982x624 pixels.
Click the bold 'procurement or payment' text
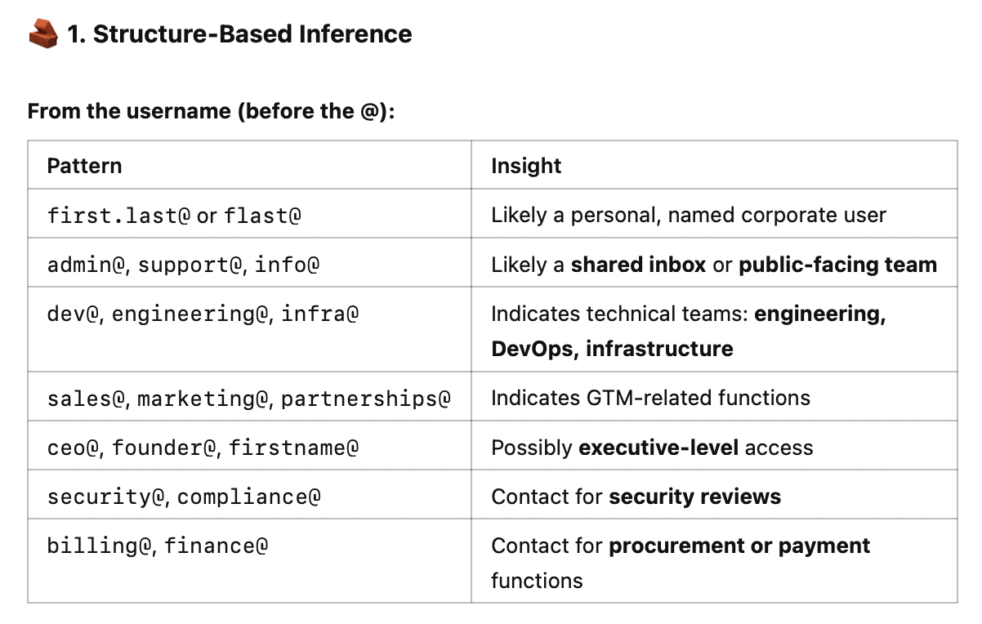click(x=739, y=546)
